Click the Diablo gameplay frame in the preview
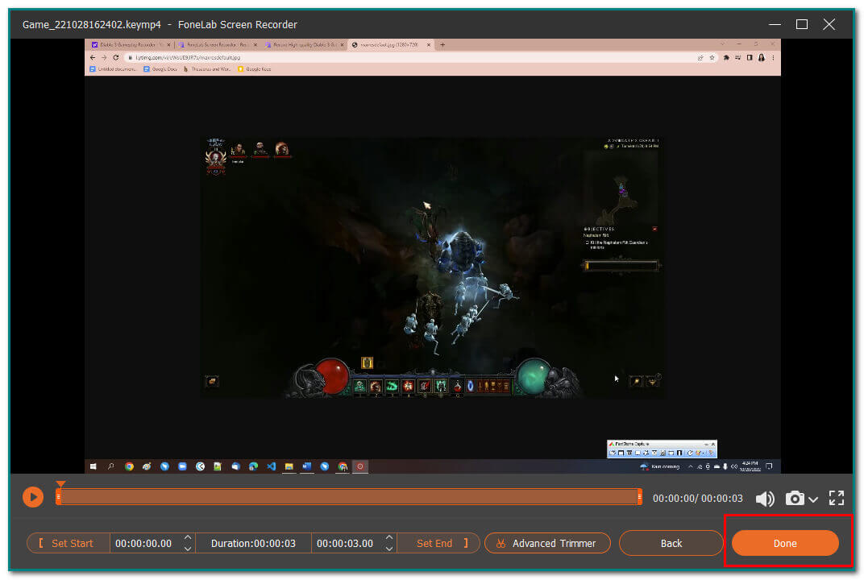The height and width of the screenshot is (580, 864). (x=433, y=267)
